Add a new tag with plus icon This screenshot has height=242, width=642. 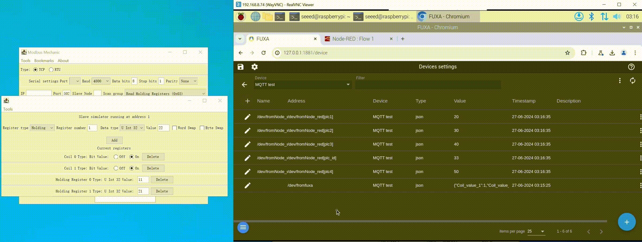247,101
